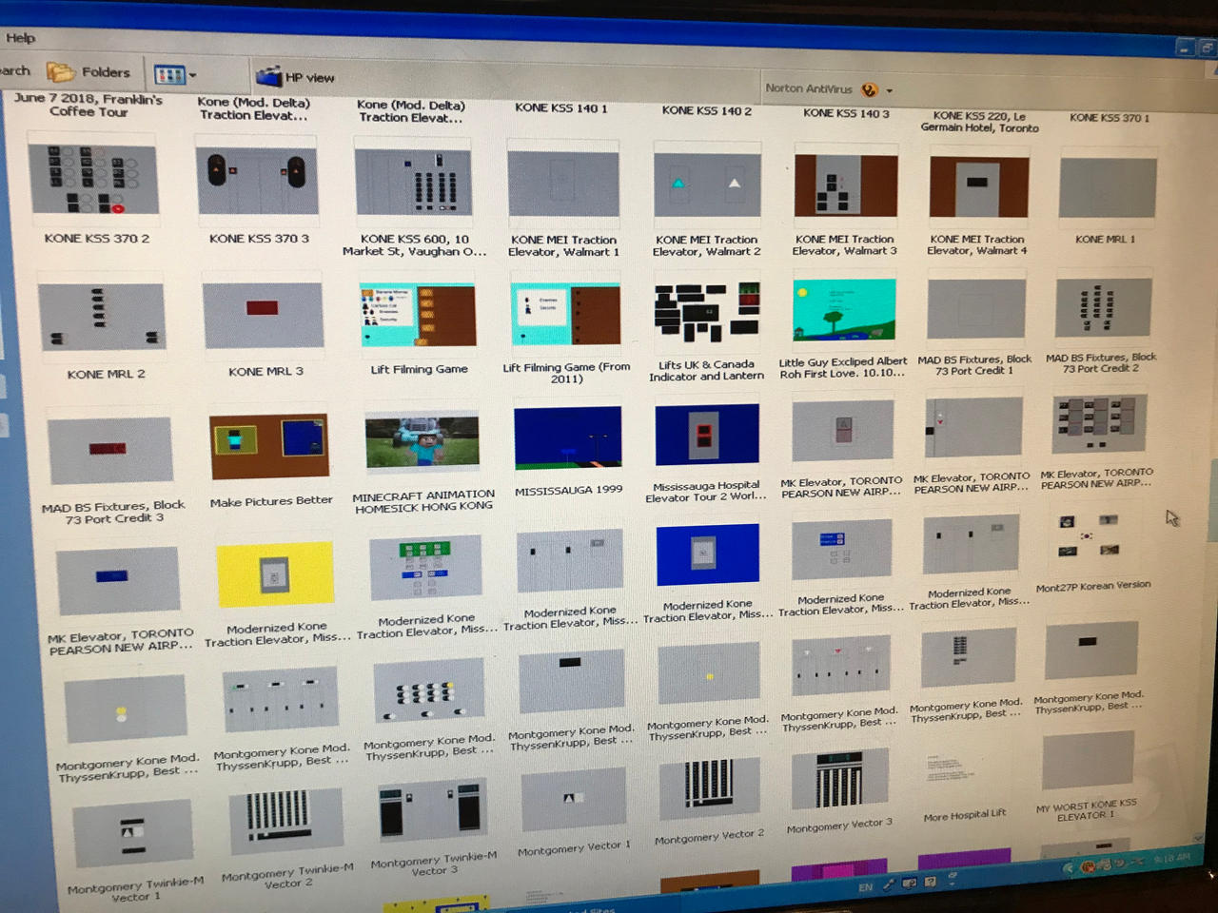
Task: Open HP view from the toolbar
Action: click(x=296, y=77)
